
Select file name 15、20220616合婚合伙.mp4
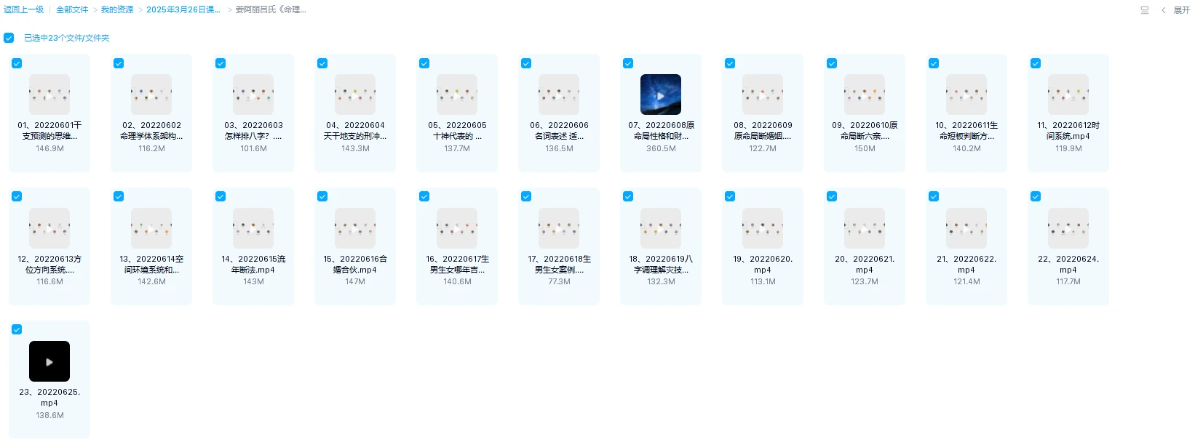coord(355,264)
